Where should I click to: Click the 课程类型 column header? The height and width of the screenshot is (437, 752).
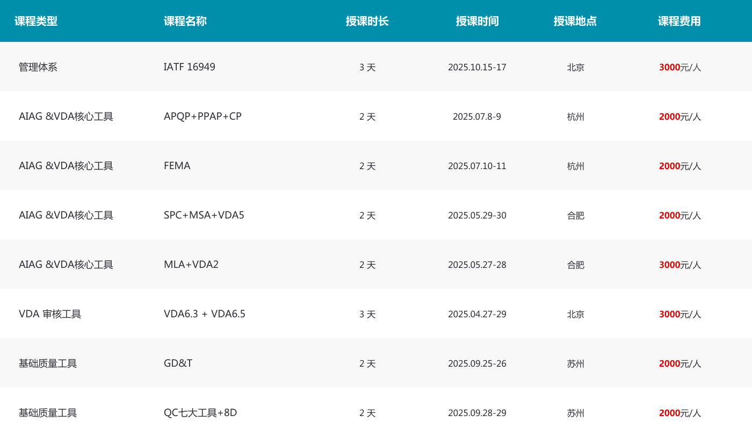(x=36, y=21)
